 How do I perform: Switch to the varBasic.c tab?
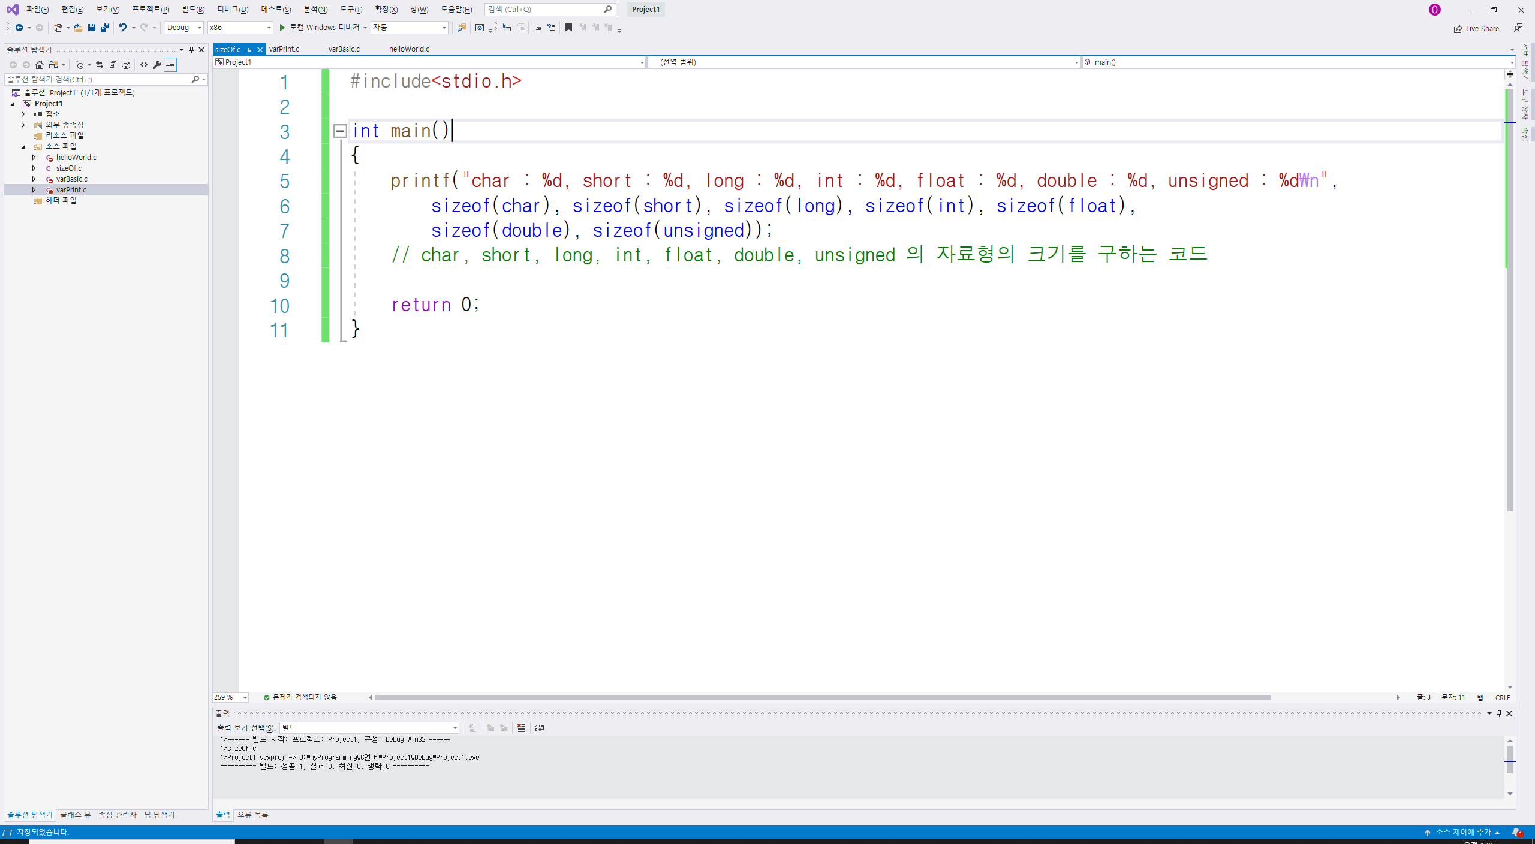344,49
